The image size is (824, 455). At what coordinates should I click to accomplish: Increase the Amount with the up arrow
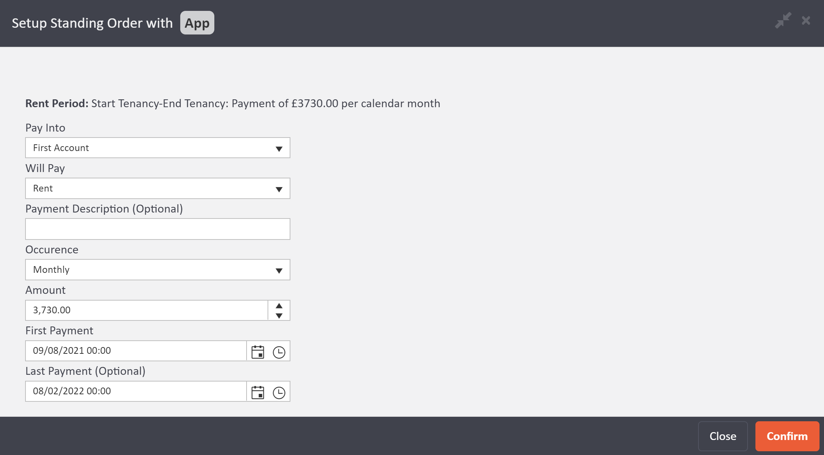coord(279,306)
